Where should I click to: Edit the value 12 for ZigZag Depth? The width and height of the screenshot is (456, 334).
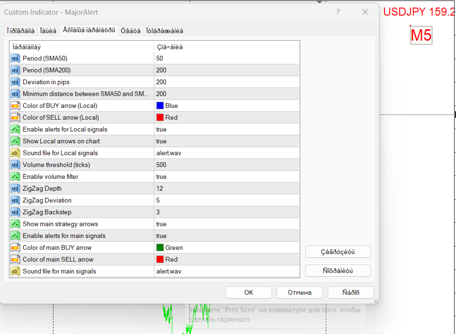pyautogui.click(x=226, y=188)
